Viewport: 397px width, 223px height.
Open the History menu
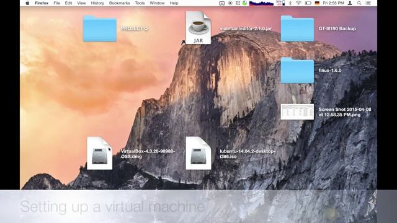click(x=97, y=3)
